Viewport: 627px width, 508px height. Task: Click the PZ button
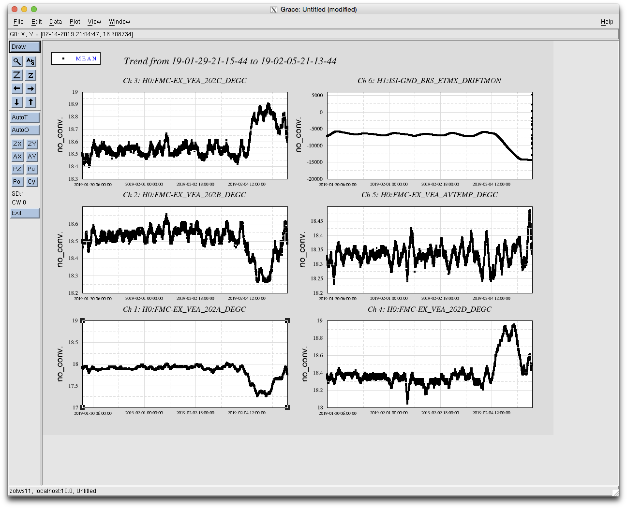click(x=17, y=169)
